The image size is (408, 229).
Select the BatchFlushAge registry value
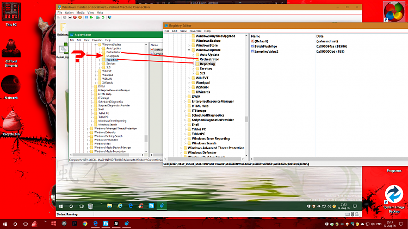(x=265, y=47)
